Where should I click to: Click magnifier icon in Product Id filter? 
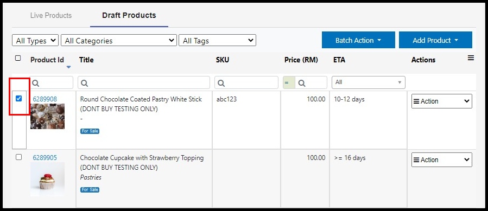(x=36, y=83)
